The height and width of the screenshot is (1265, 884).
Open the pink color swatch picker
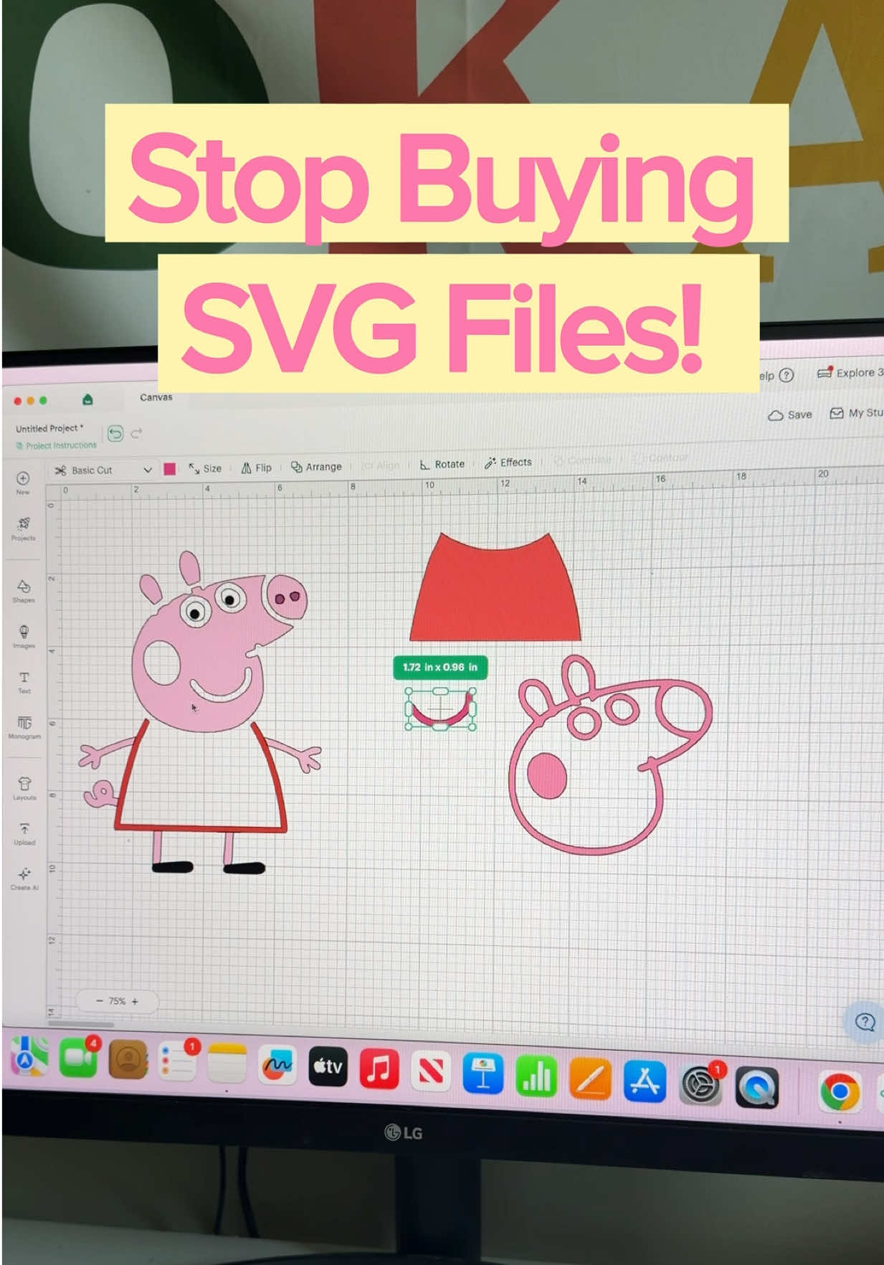point(170,469)
